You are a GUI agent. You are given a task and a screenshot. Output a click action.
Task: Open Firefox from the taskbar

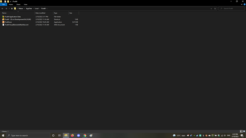[x=72, y=136]
